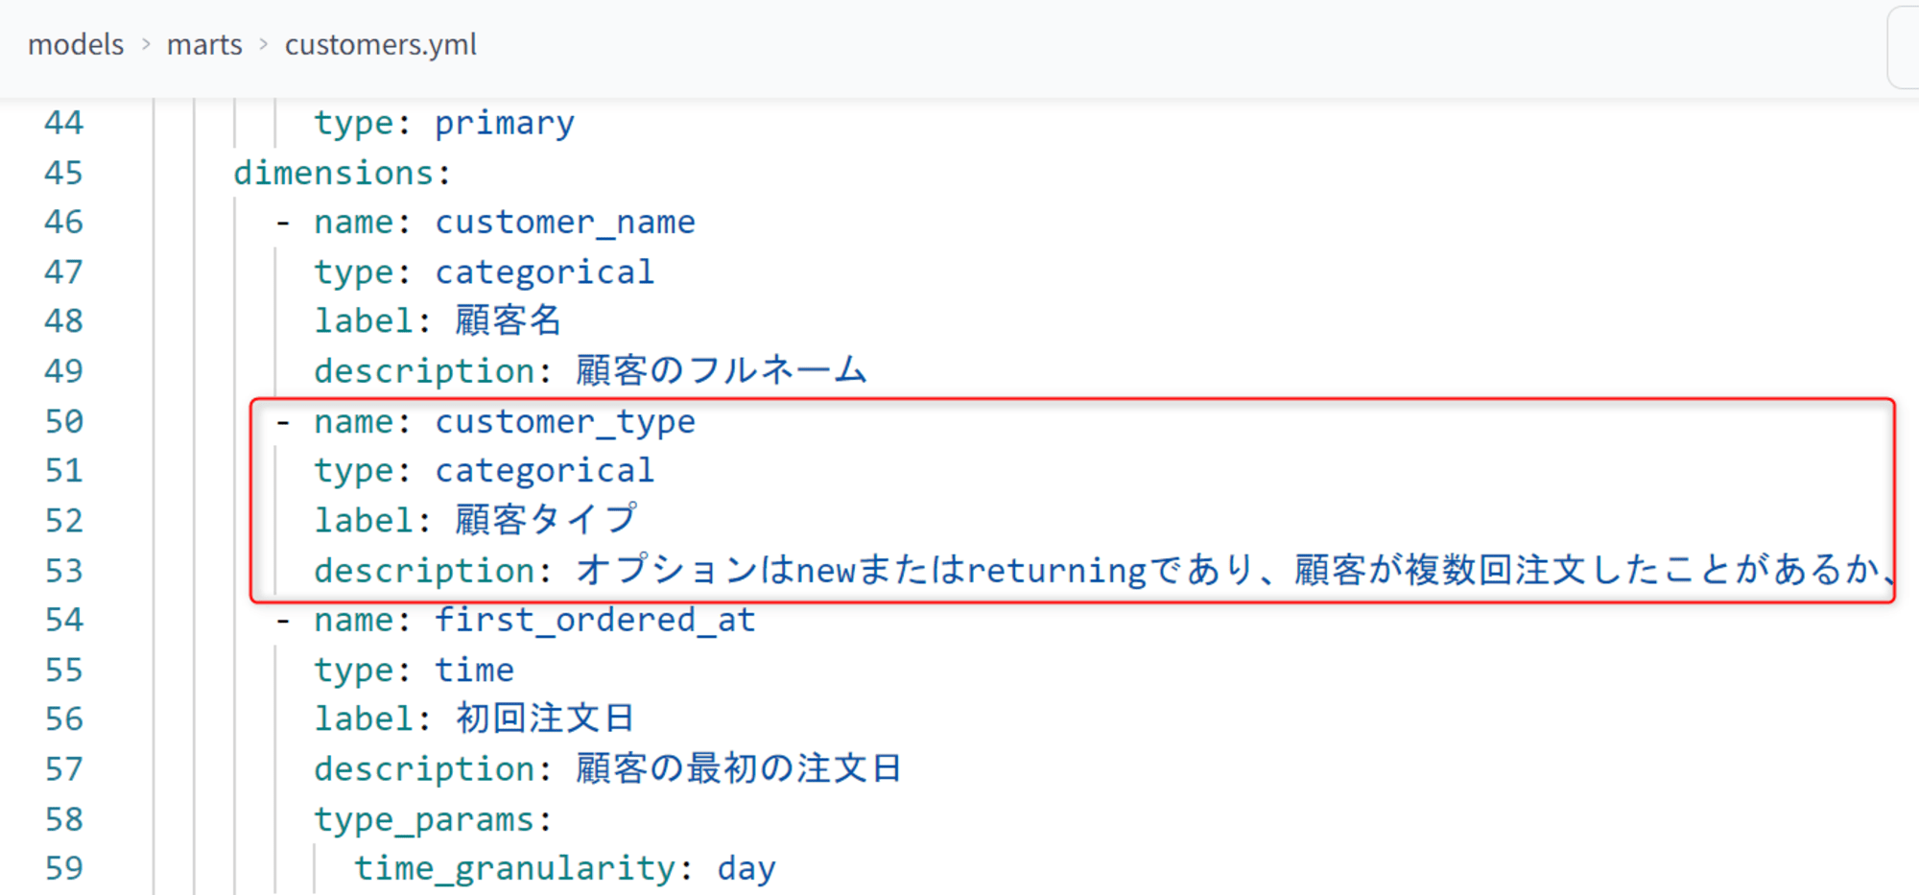Open the marts breadcrumb folder
This screenshot has width=1919, height=895.
click(204, 45)
